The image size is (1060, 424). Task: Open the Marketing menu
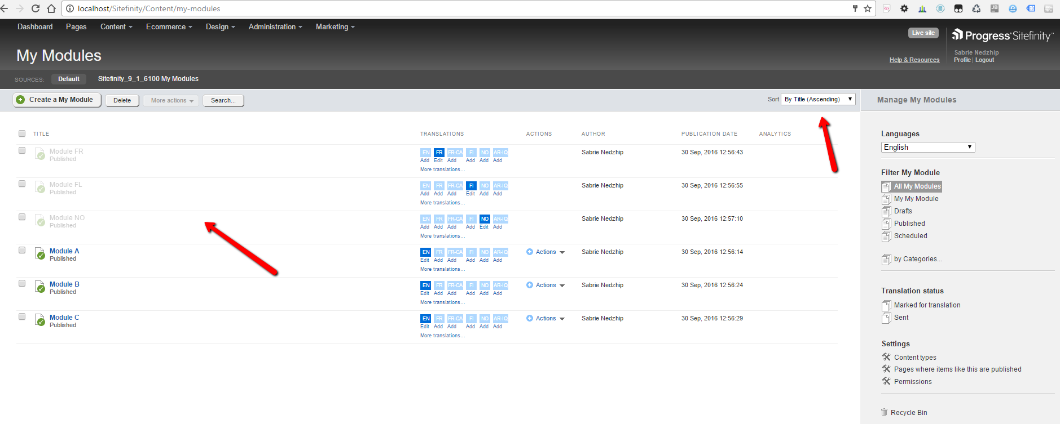coord(335,26)
